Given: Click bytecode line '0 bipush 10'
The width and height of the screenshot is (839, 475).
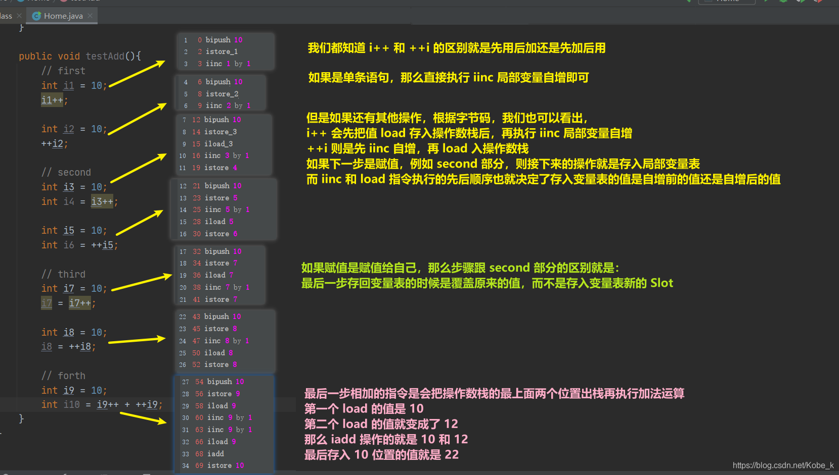Looking at the screenshot, I should tap(220, 40).
